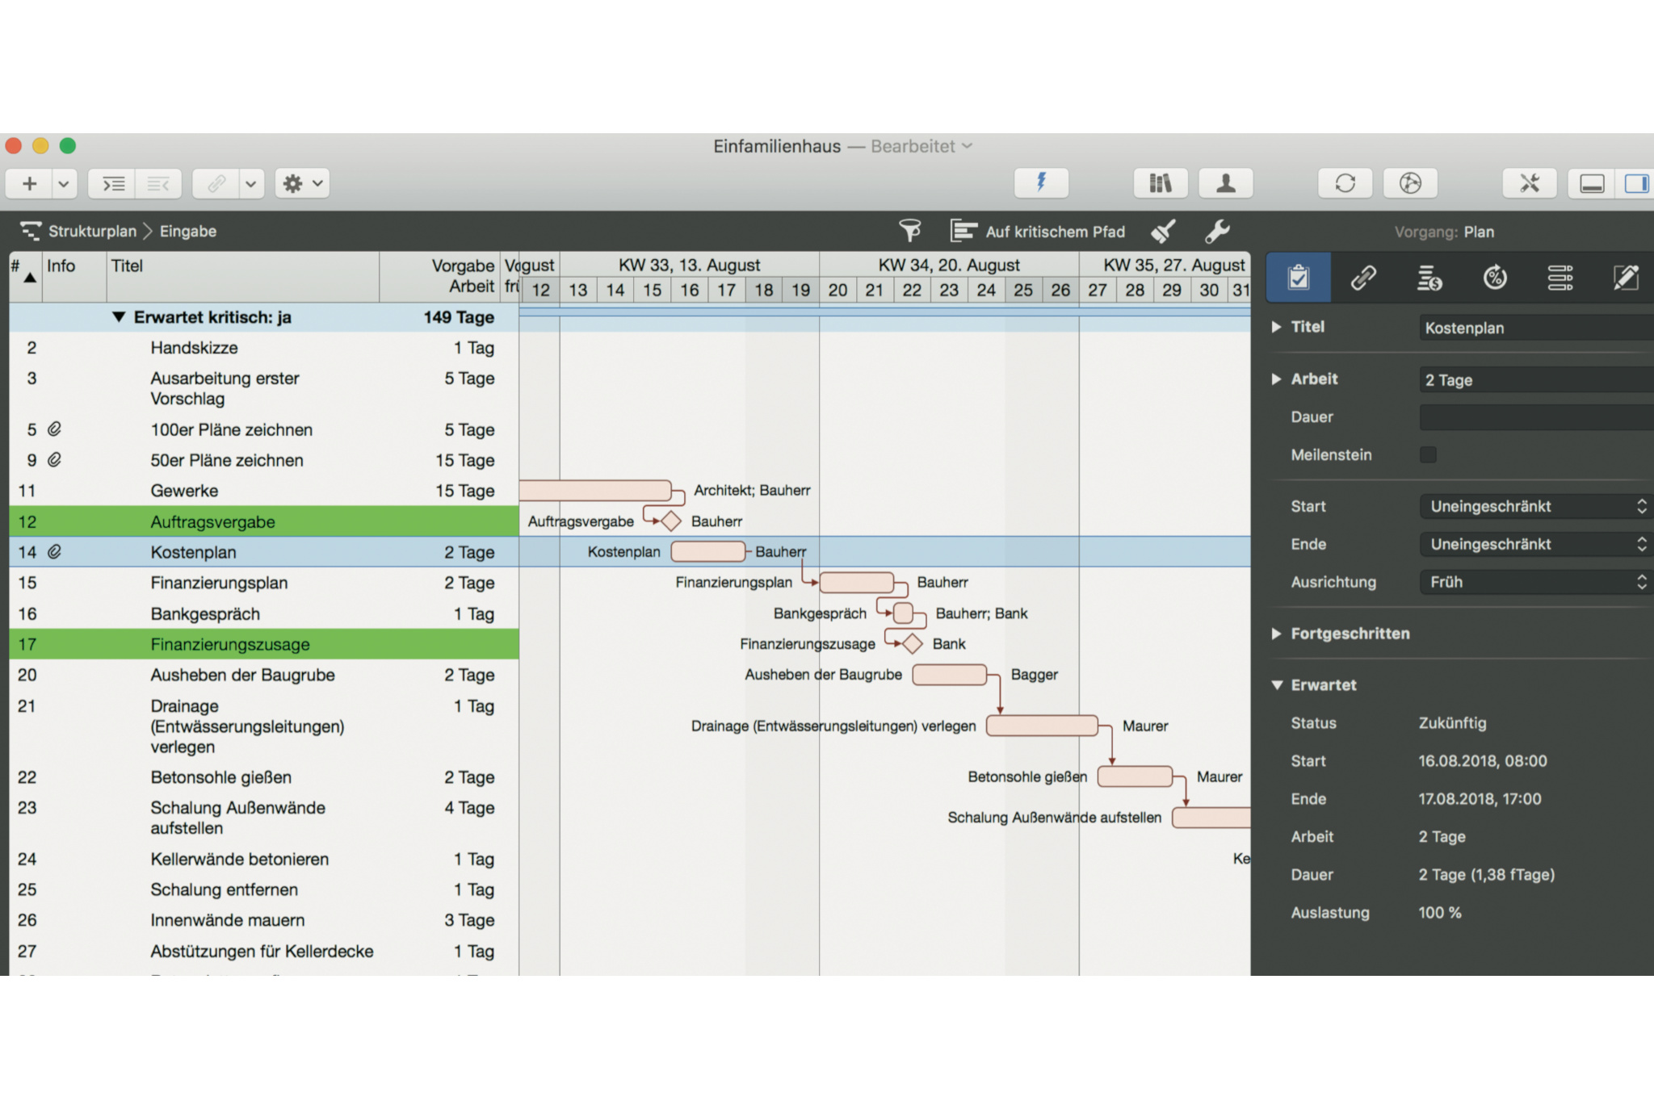Collapse the Erwartet kritisch group
1654x1109 pixels.
[x=119, y=317]
